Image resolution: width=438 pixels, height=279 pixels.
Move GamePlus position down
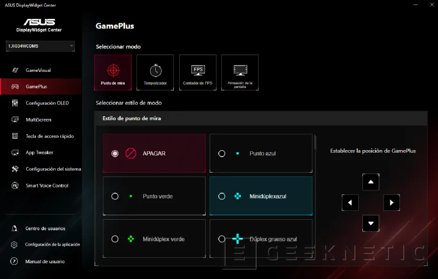(371, 223)
